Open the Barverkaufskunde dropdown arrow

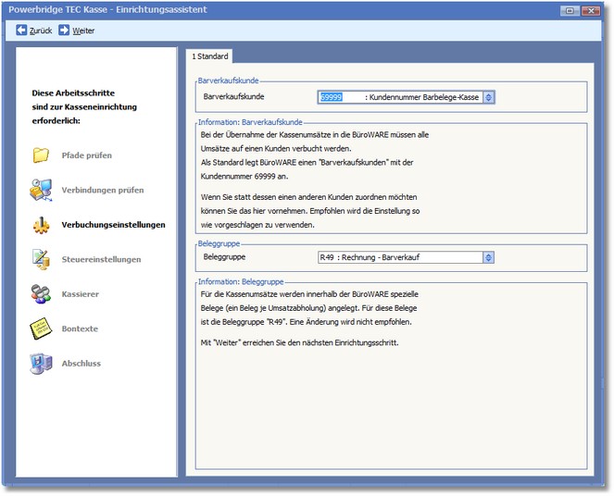[x=489, y=96]
